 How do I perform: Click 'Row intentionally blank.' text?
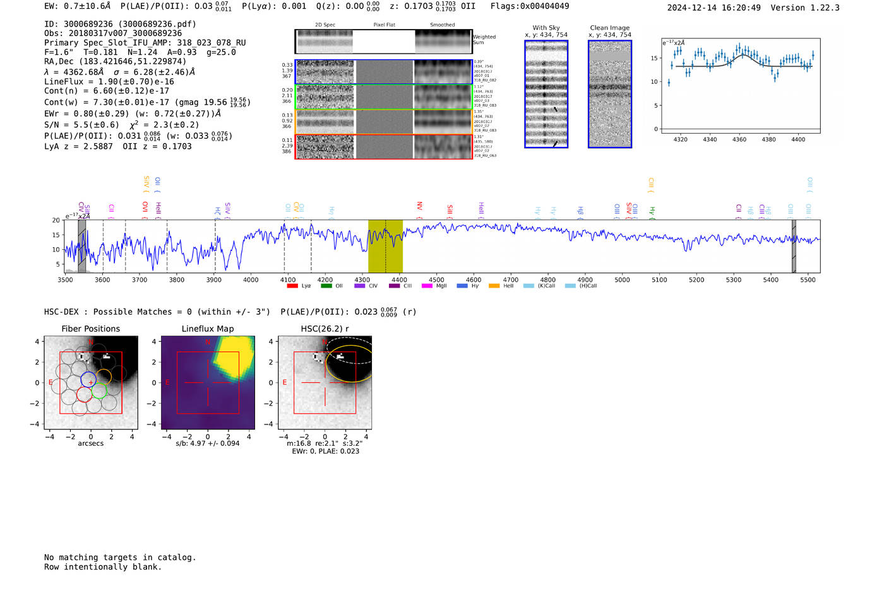[x=103, y=567]
